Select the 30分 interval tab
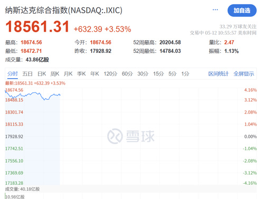Image resolution: width=264 pixels, height=199 pixels. [x=143, y=74]
